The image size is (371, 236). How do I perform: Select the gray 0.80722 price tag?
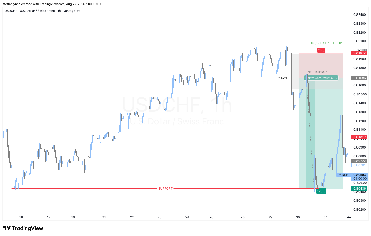(x=359, y=161)
